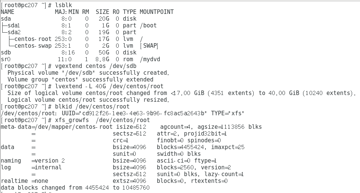Click 'data blocks changed from 4455424' text
Image resolution: width=360 pixels, height=193 pixels.
[x=55, y=188]
